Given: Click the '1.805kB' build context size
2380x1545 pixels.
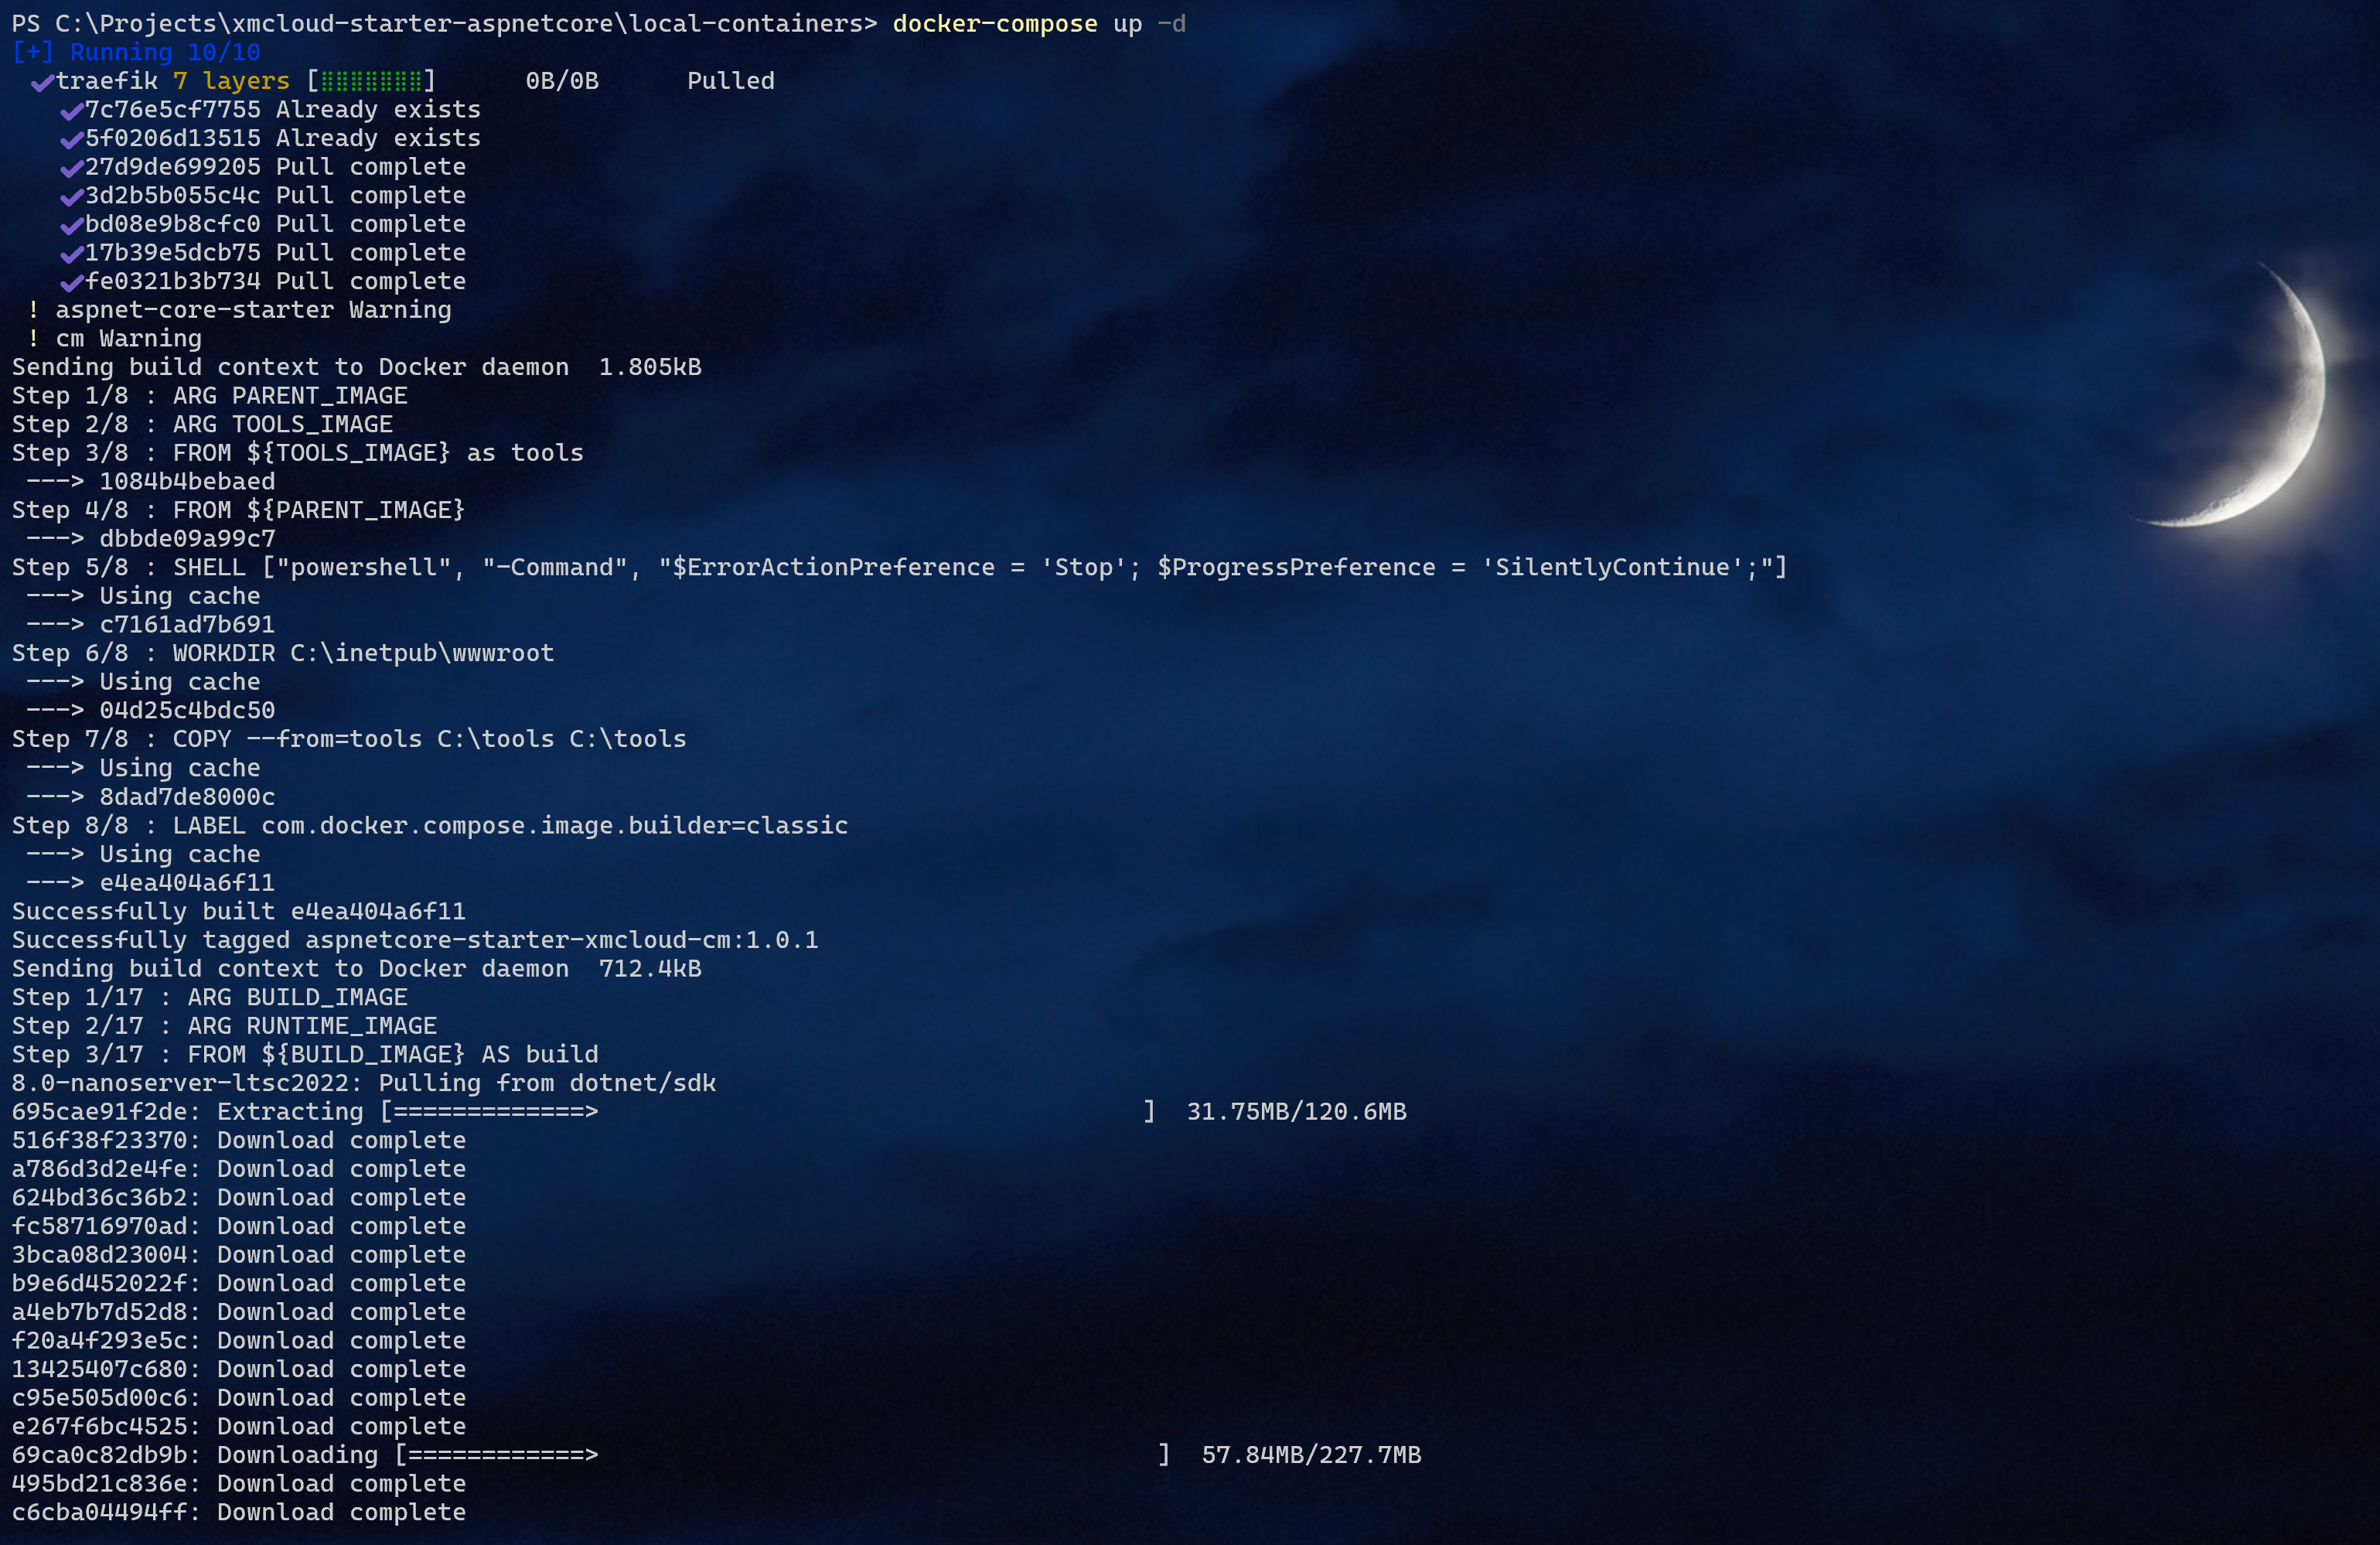Looking at the screenshot, I should 650,367.
